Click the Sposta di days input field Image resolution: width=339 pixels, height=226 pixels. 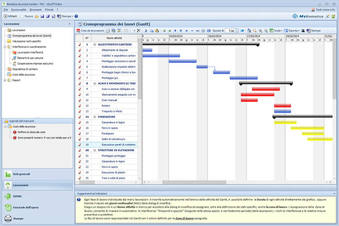231,31
